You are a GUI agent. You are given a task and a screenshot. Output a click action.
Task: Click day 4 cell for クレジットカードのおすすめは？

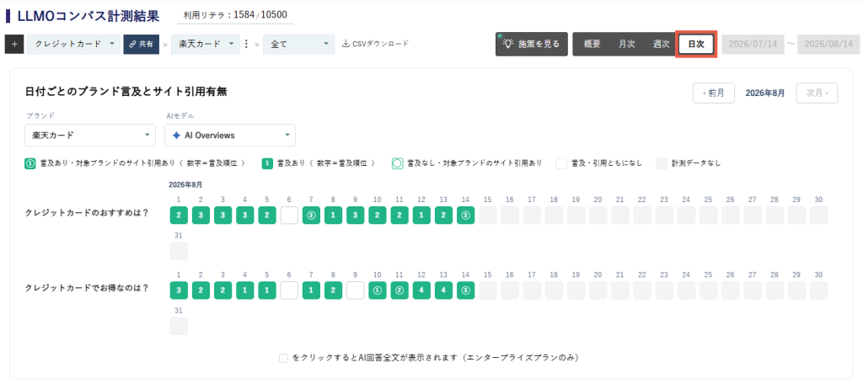tap(245, 215)
